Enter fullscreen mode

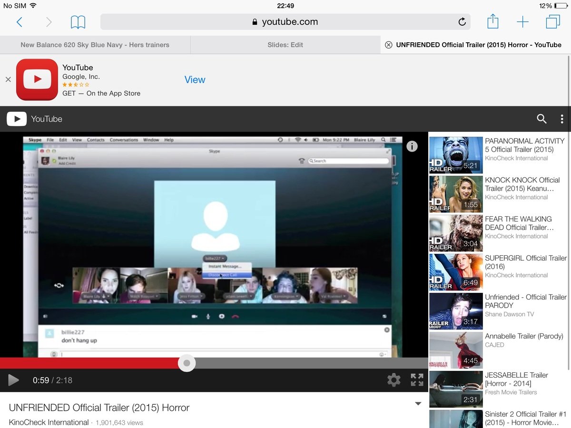(x=417, y=380)
